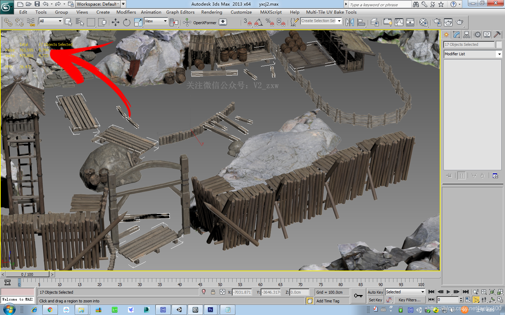This screenshot has height=315, width=505.
Task: Activate the Select and Scale tool
Action: (138, 22)
